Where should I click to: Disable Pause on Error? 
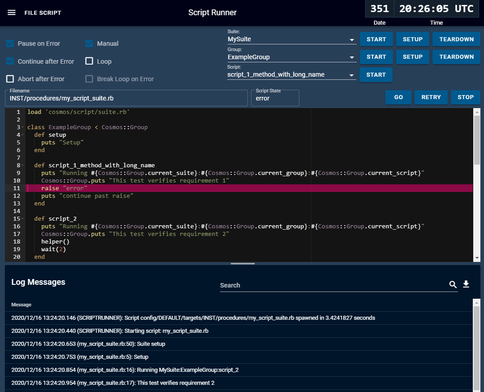(10, 44)
